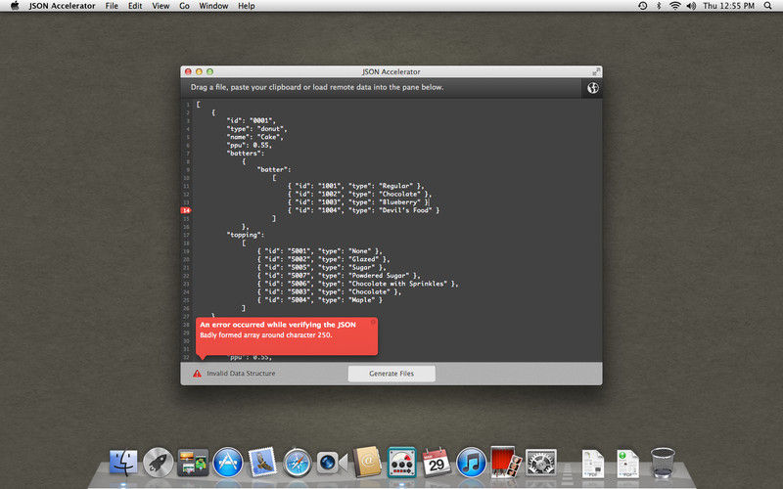Click the line with id "1002" Chocolate
This screenshot has height=489, width=783.
[x=359, y=194]
